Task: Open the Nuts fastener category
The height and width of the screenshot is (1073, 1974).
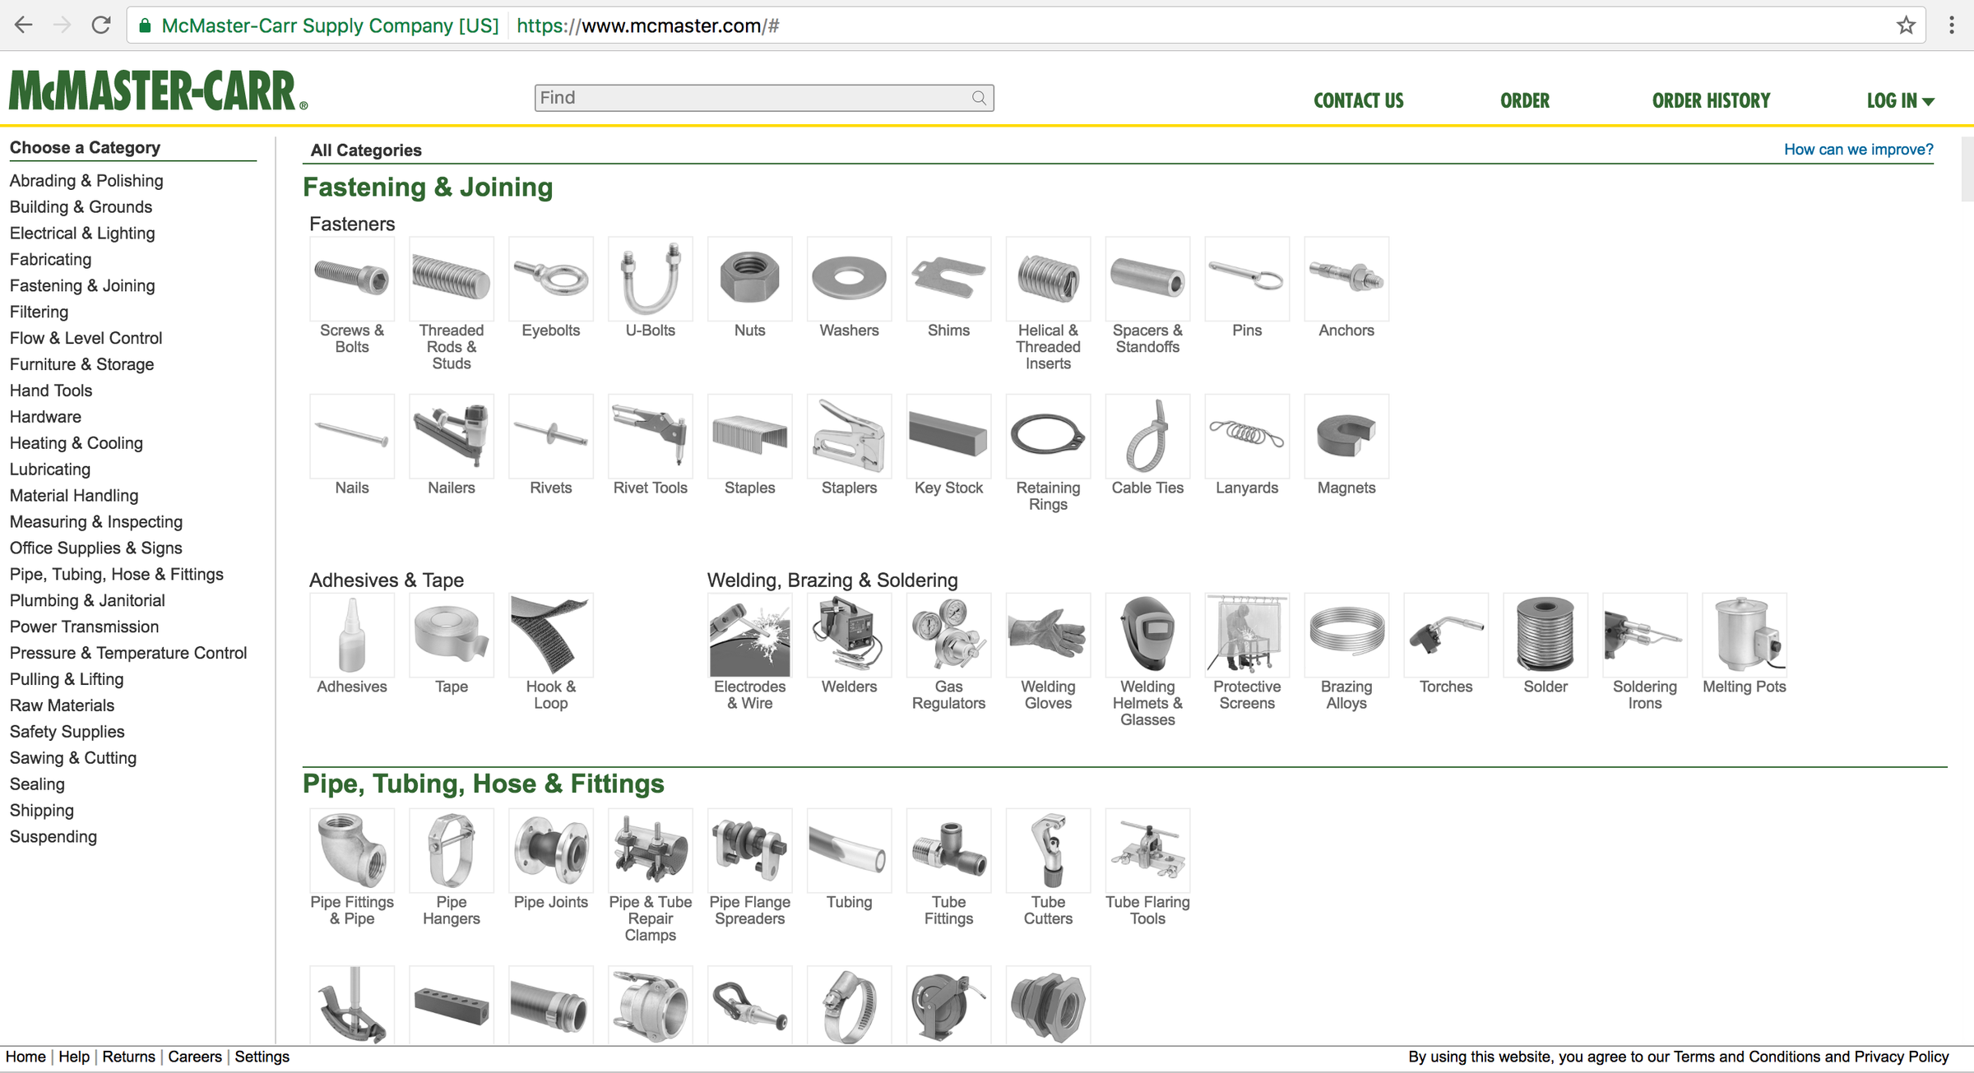Action: (x=749, y=279)
